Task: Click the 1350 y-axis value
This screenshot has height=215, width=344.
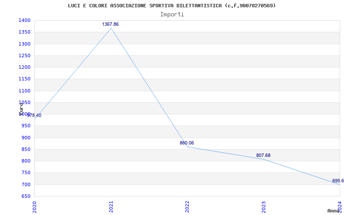Action: pos(25,32)
